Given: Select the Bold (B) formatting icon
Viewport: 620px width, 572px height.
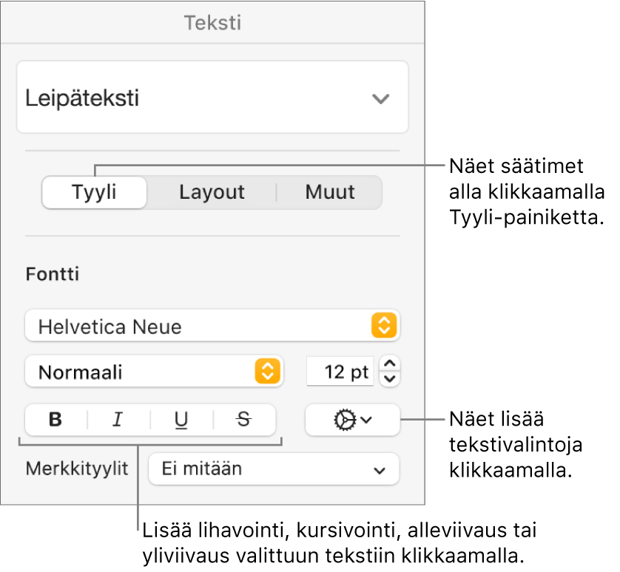Looking at the screenshot, I should pos(55,420).
